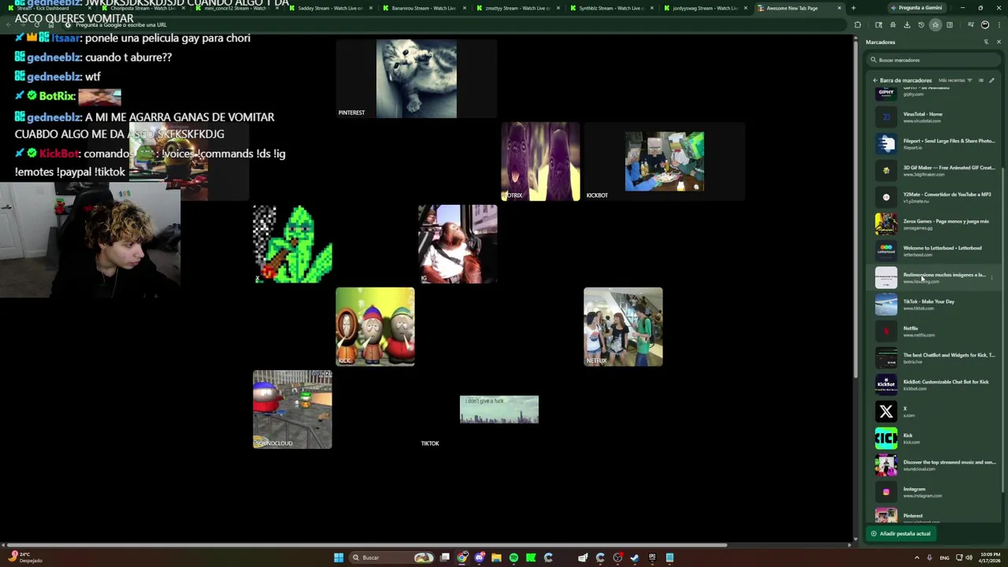This screenshot has width=1008, height=567.
Task: Open Google Chrome from the taskbar
Action: (x=461, y=558)
